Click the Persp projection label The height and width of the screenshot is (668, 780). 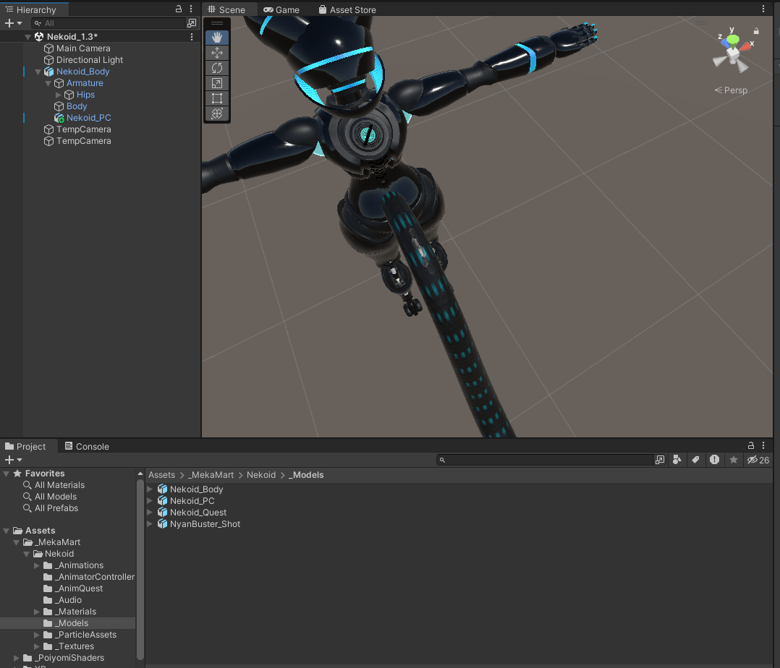point(731,90)
